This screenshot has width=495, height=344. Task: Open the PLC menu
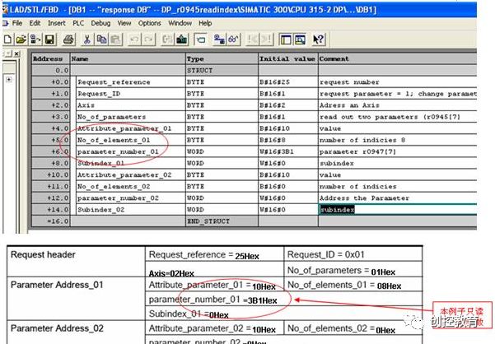(78, 23)
